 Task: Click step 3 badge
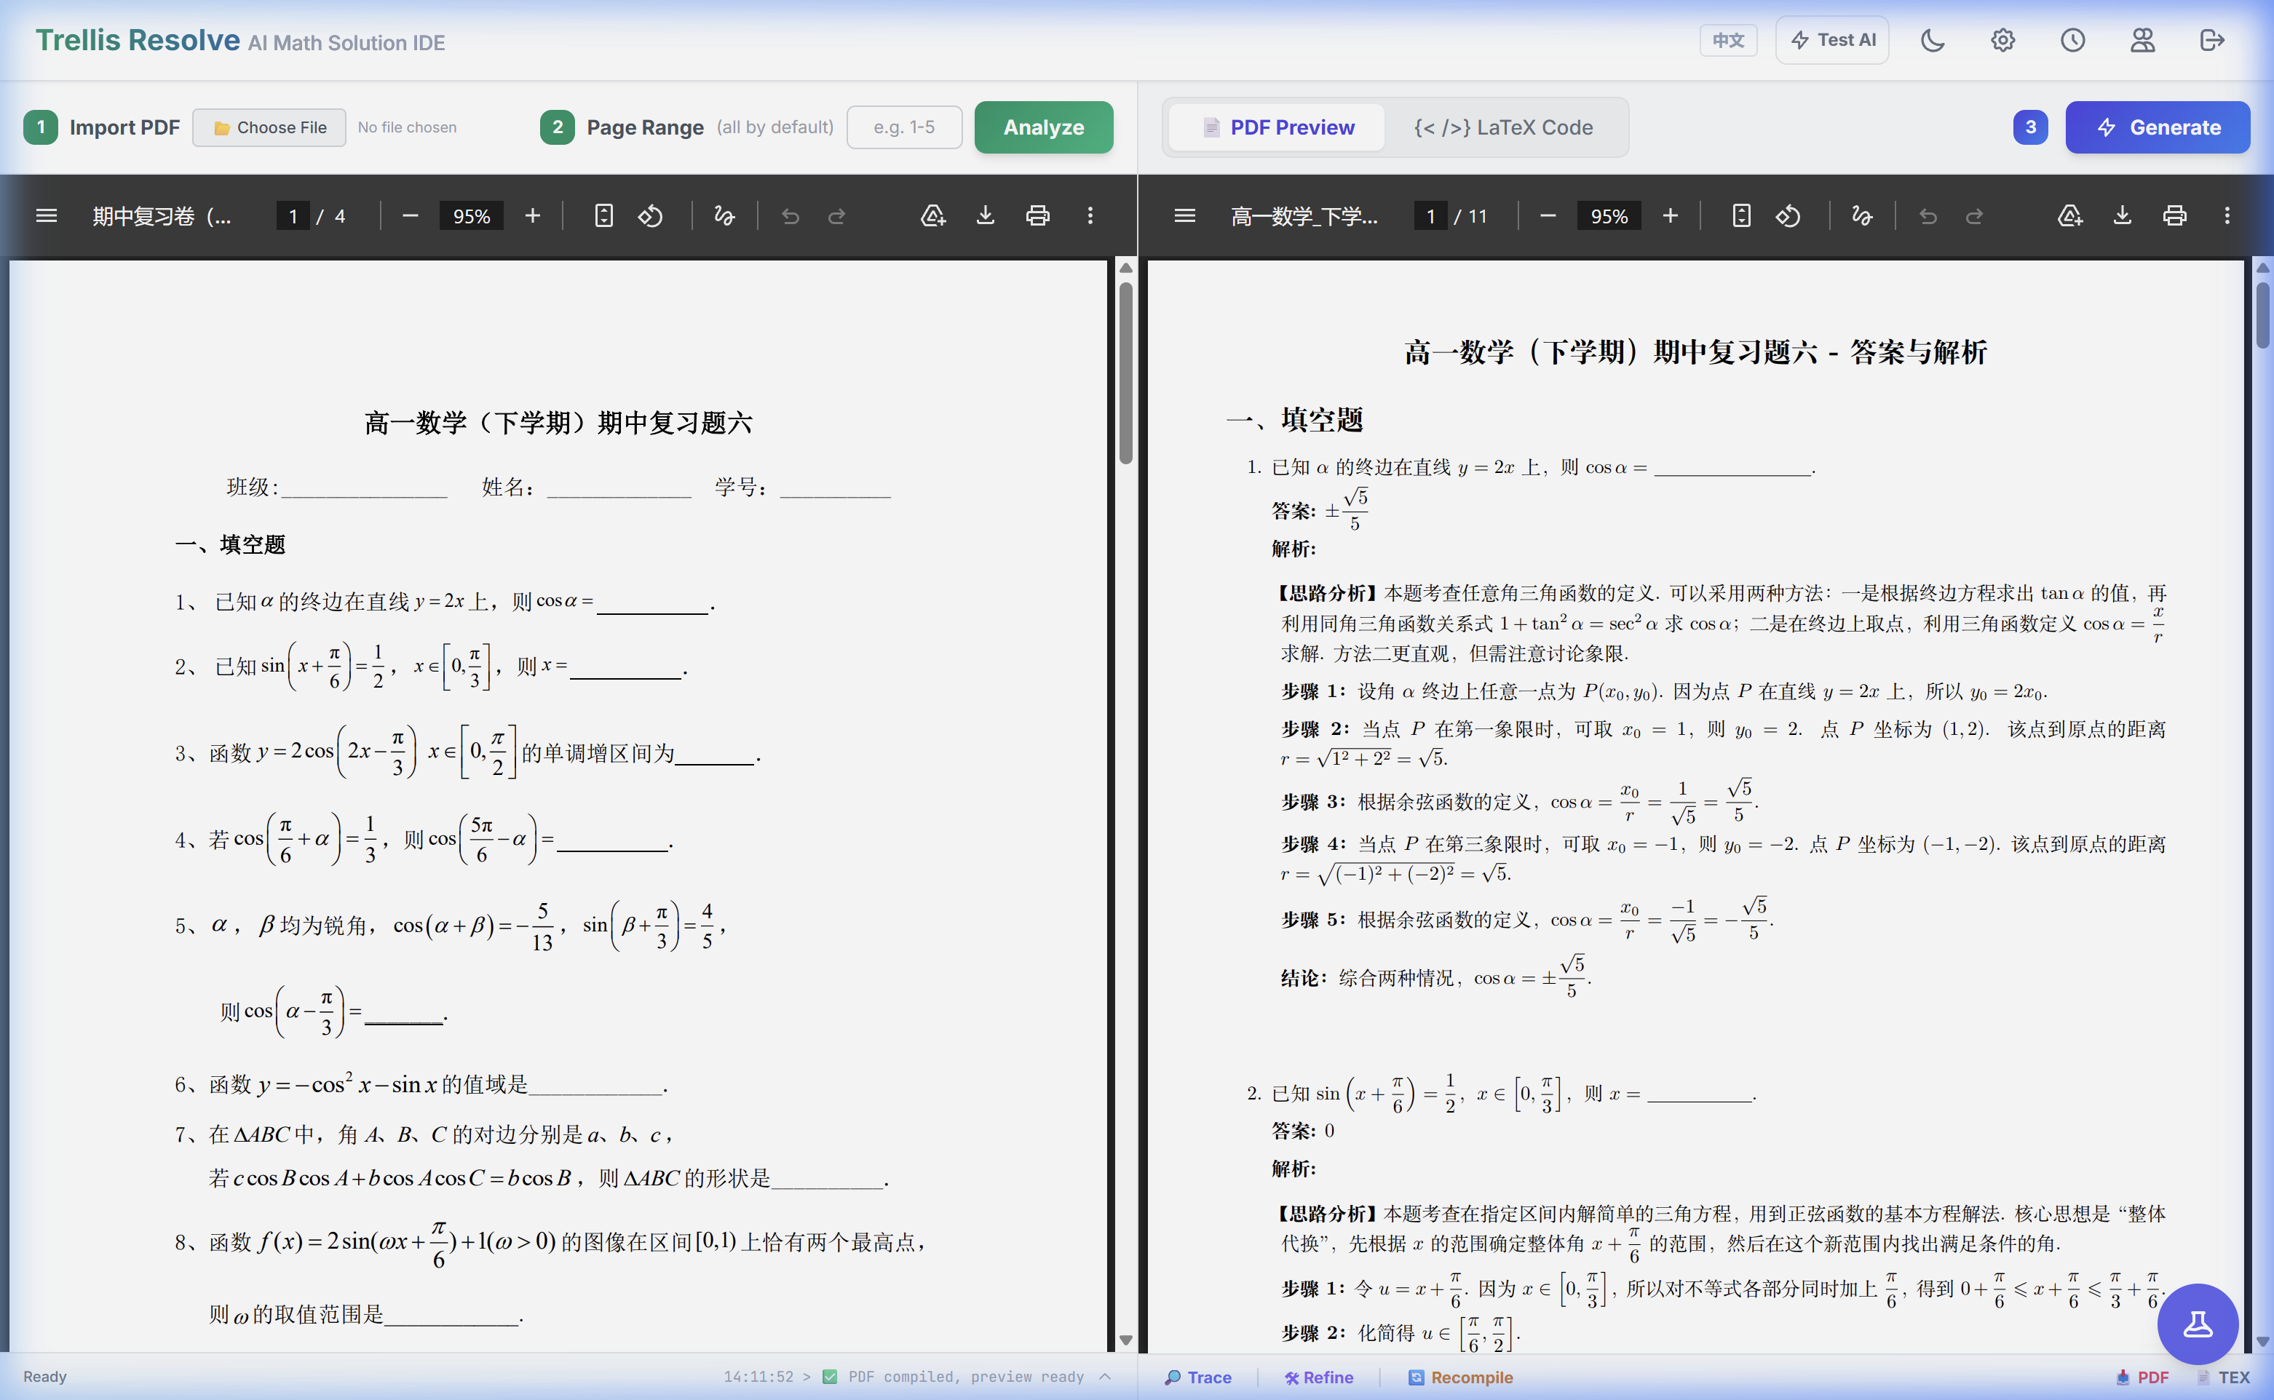click(2029, 128)
